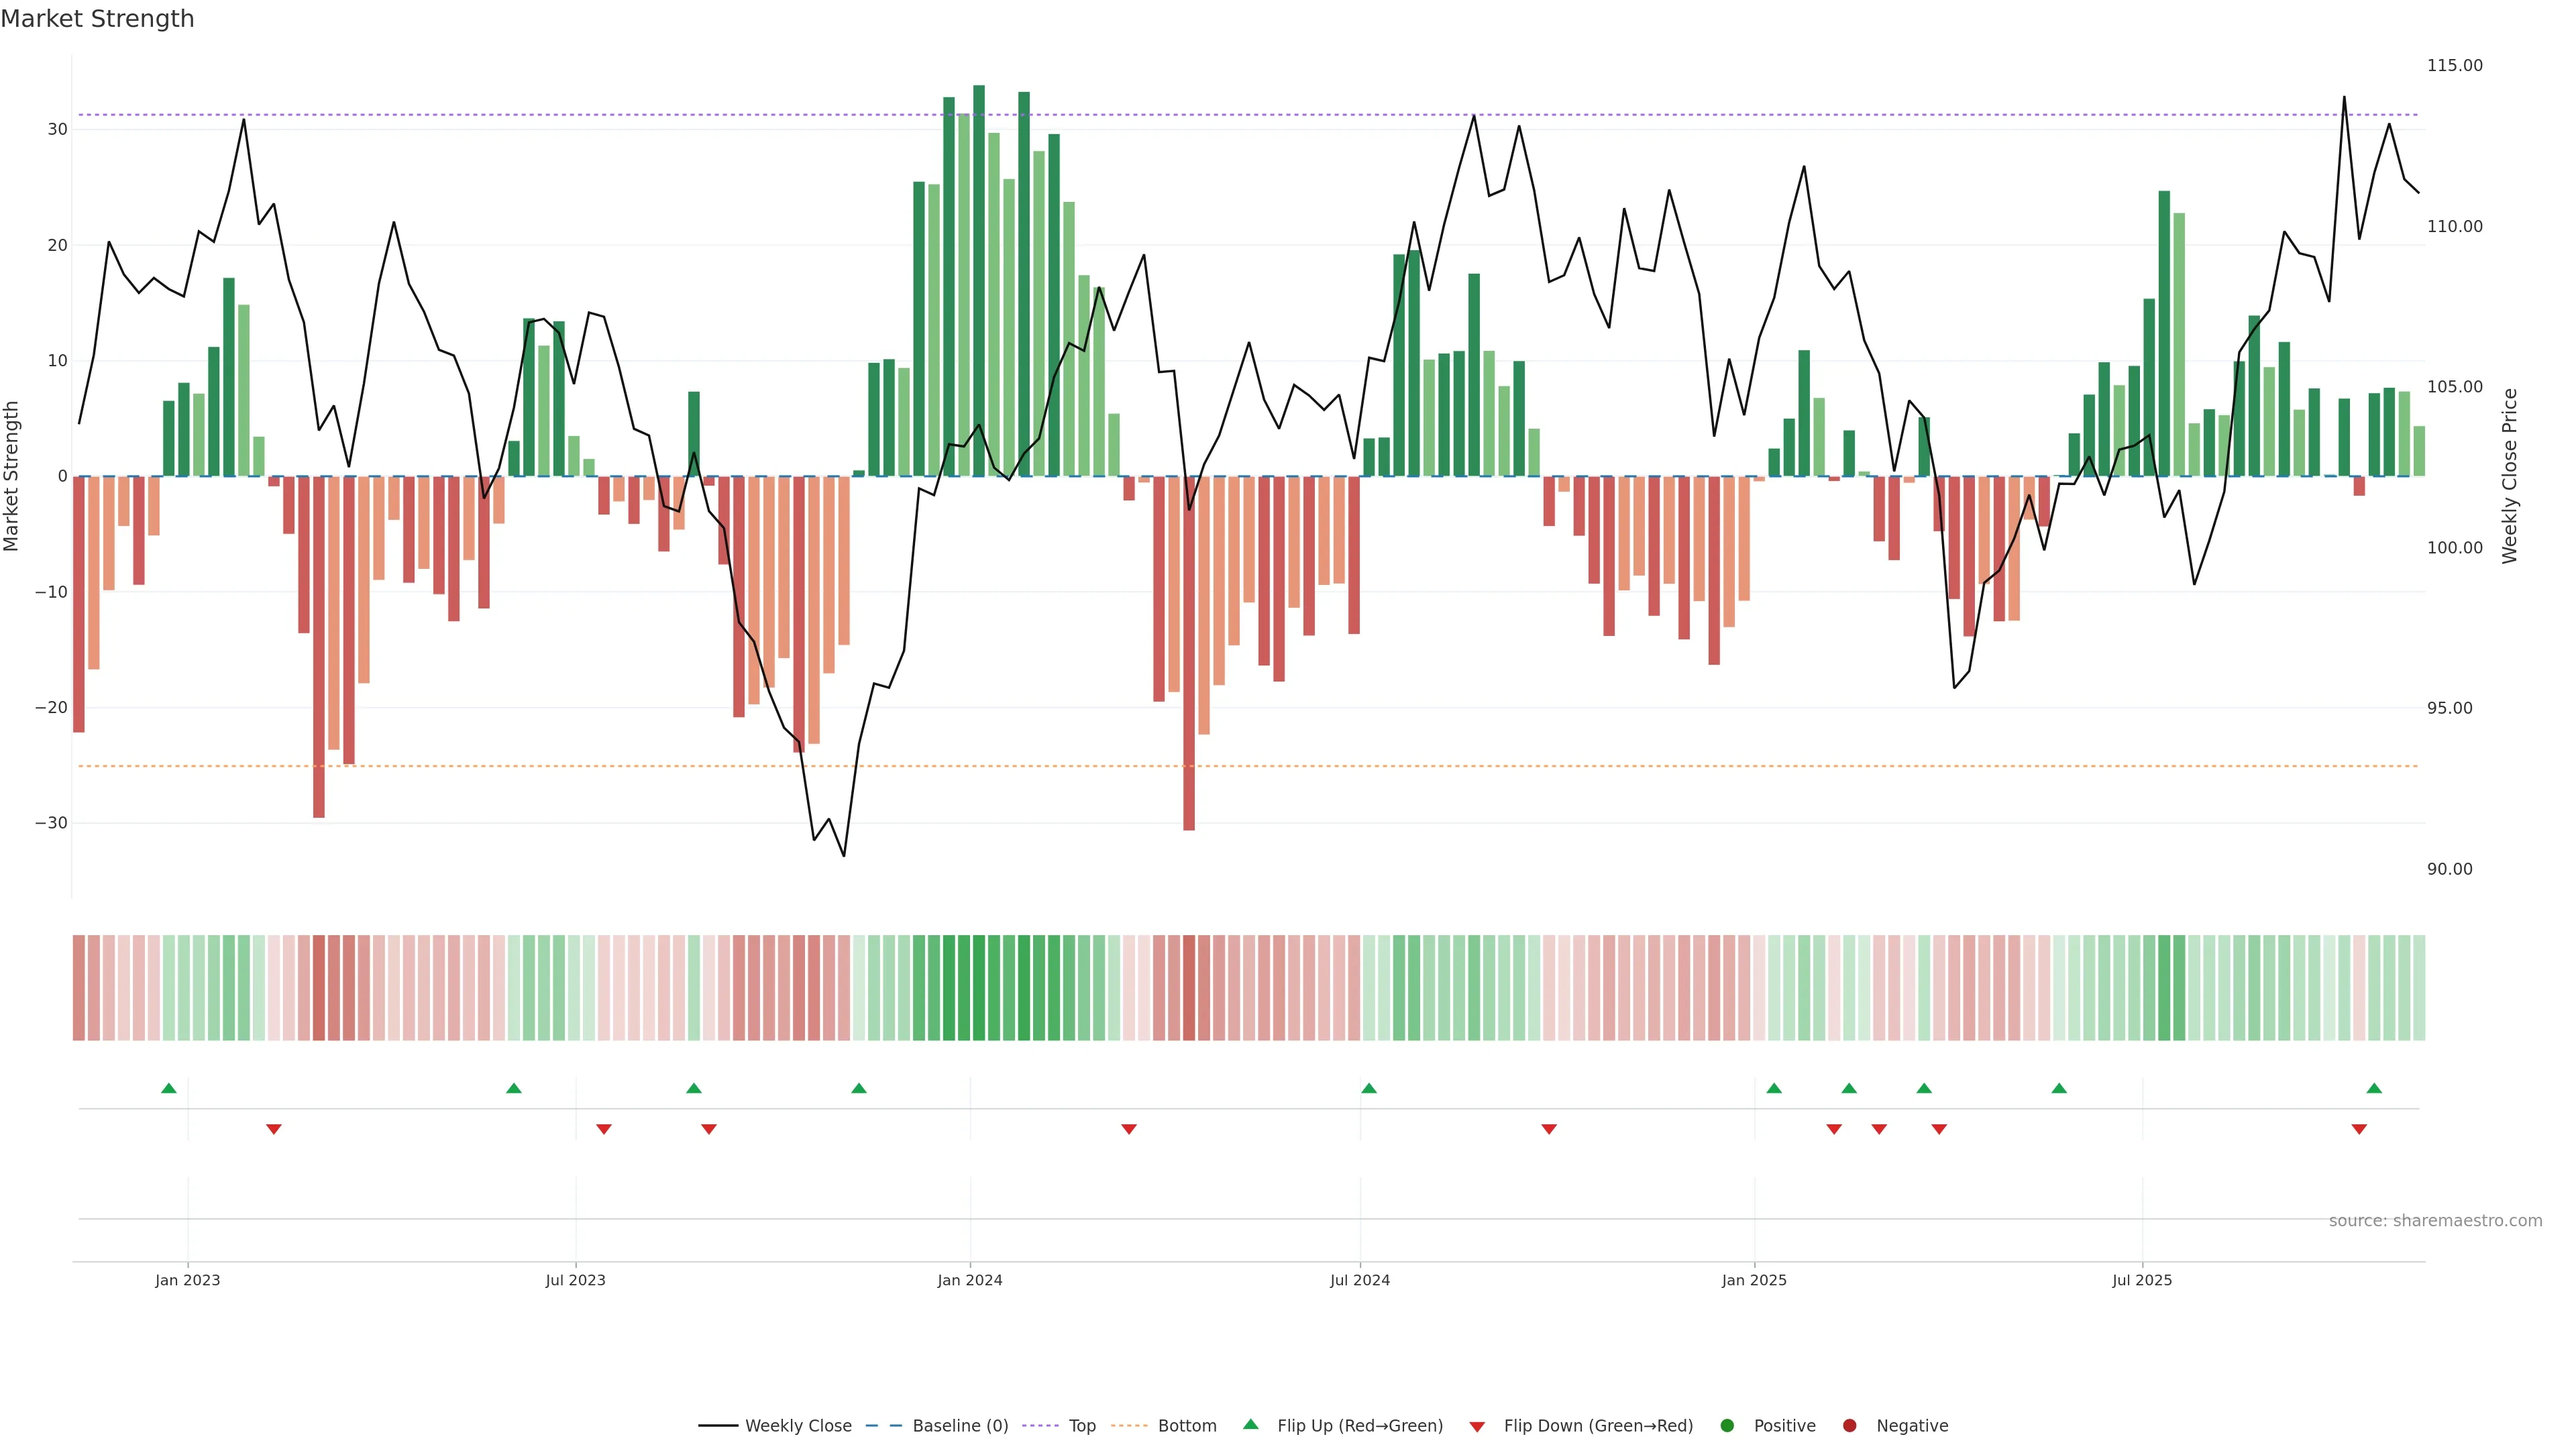Image resolution: width=2576 pixels, height=1449 pixels.
Task: Click the Market Strength chart title
Action: (x=97, y=19)
